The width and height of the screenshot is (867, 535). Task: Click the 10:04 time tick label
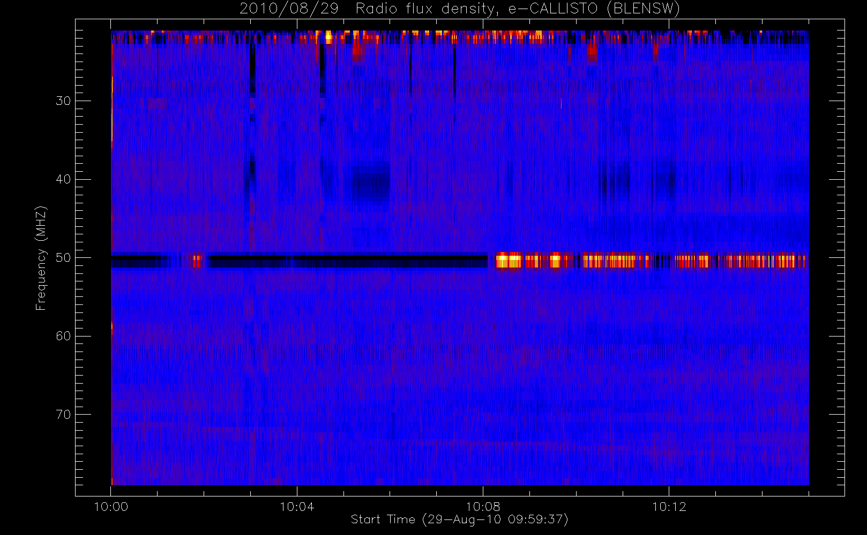297,507
